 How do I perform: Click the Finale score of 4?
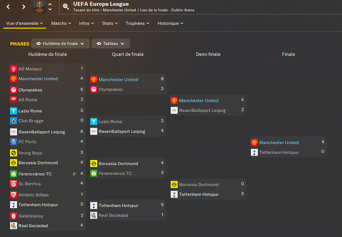[323, 142]
